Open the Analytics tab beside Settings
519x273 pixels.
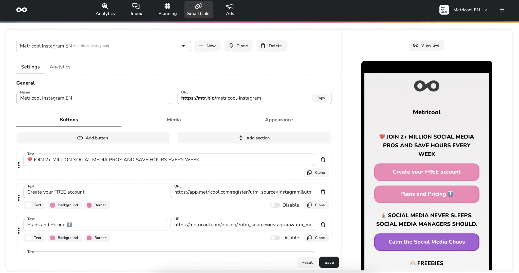pos(60,67)
